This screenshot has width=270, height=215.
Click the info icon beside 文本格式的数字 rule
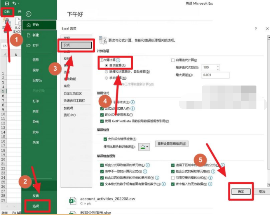164,184
